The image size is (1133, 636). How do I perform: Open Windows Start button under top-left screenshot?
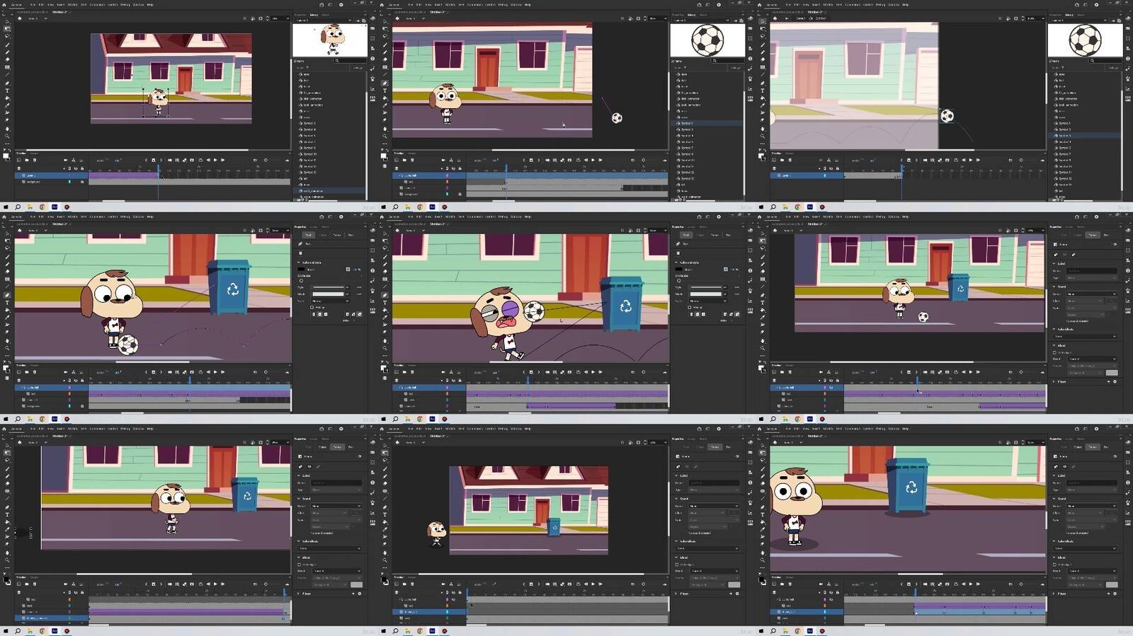(6, 207)
